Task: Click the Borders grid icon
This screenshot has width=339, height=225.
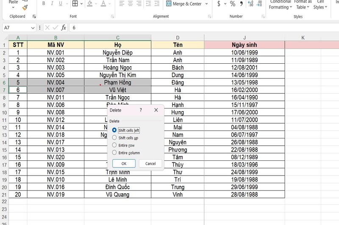Action: click(x=75, y=4)
